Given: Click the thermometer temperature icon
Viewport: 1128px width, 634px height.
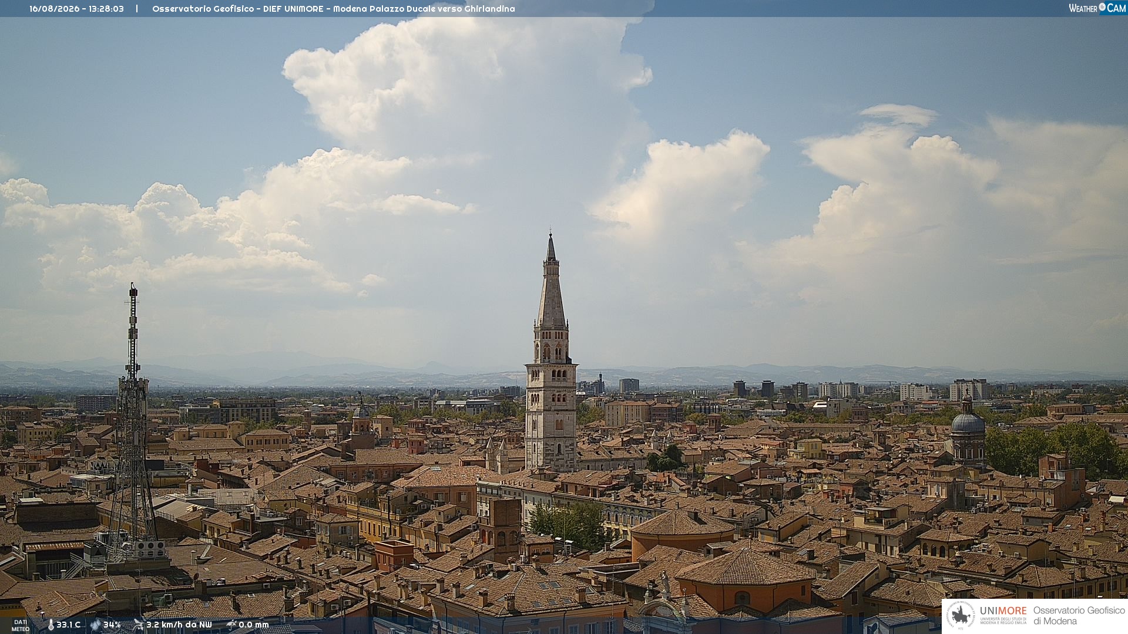Looking at the screenshot, I should [x=51, y=625].
